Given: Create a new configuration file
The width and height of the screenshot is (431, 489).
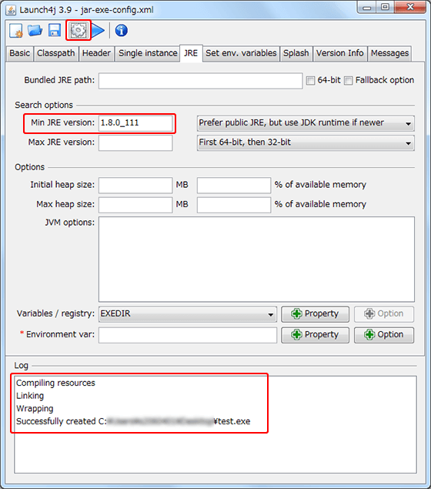Looking at the screenshot, I should pos(16,31).
